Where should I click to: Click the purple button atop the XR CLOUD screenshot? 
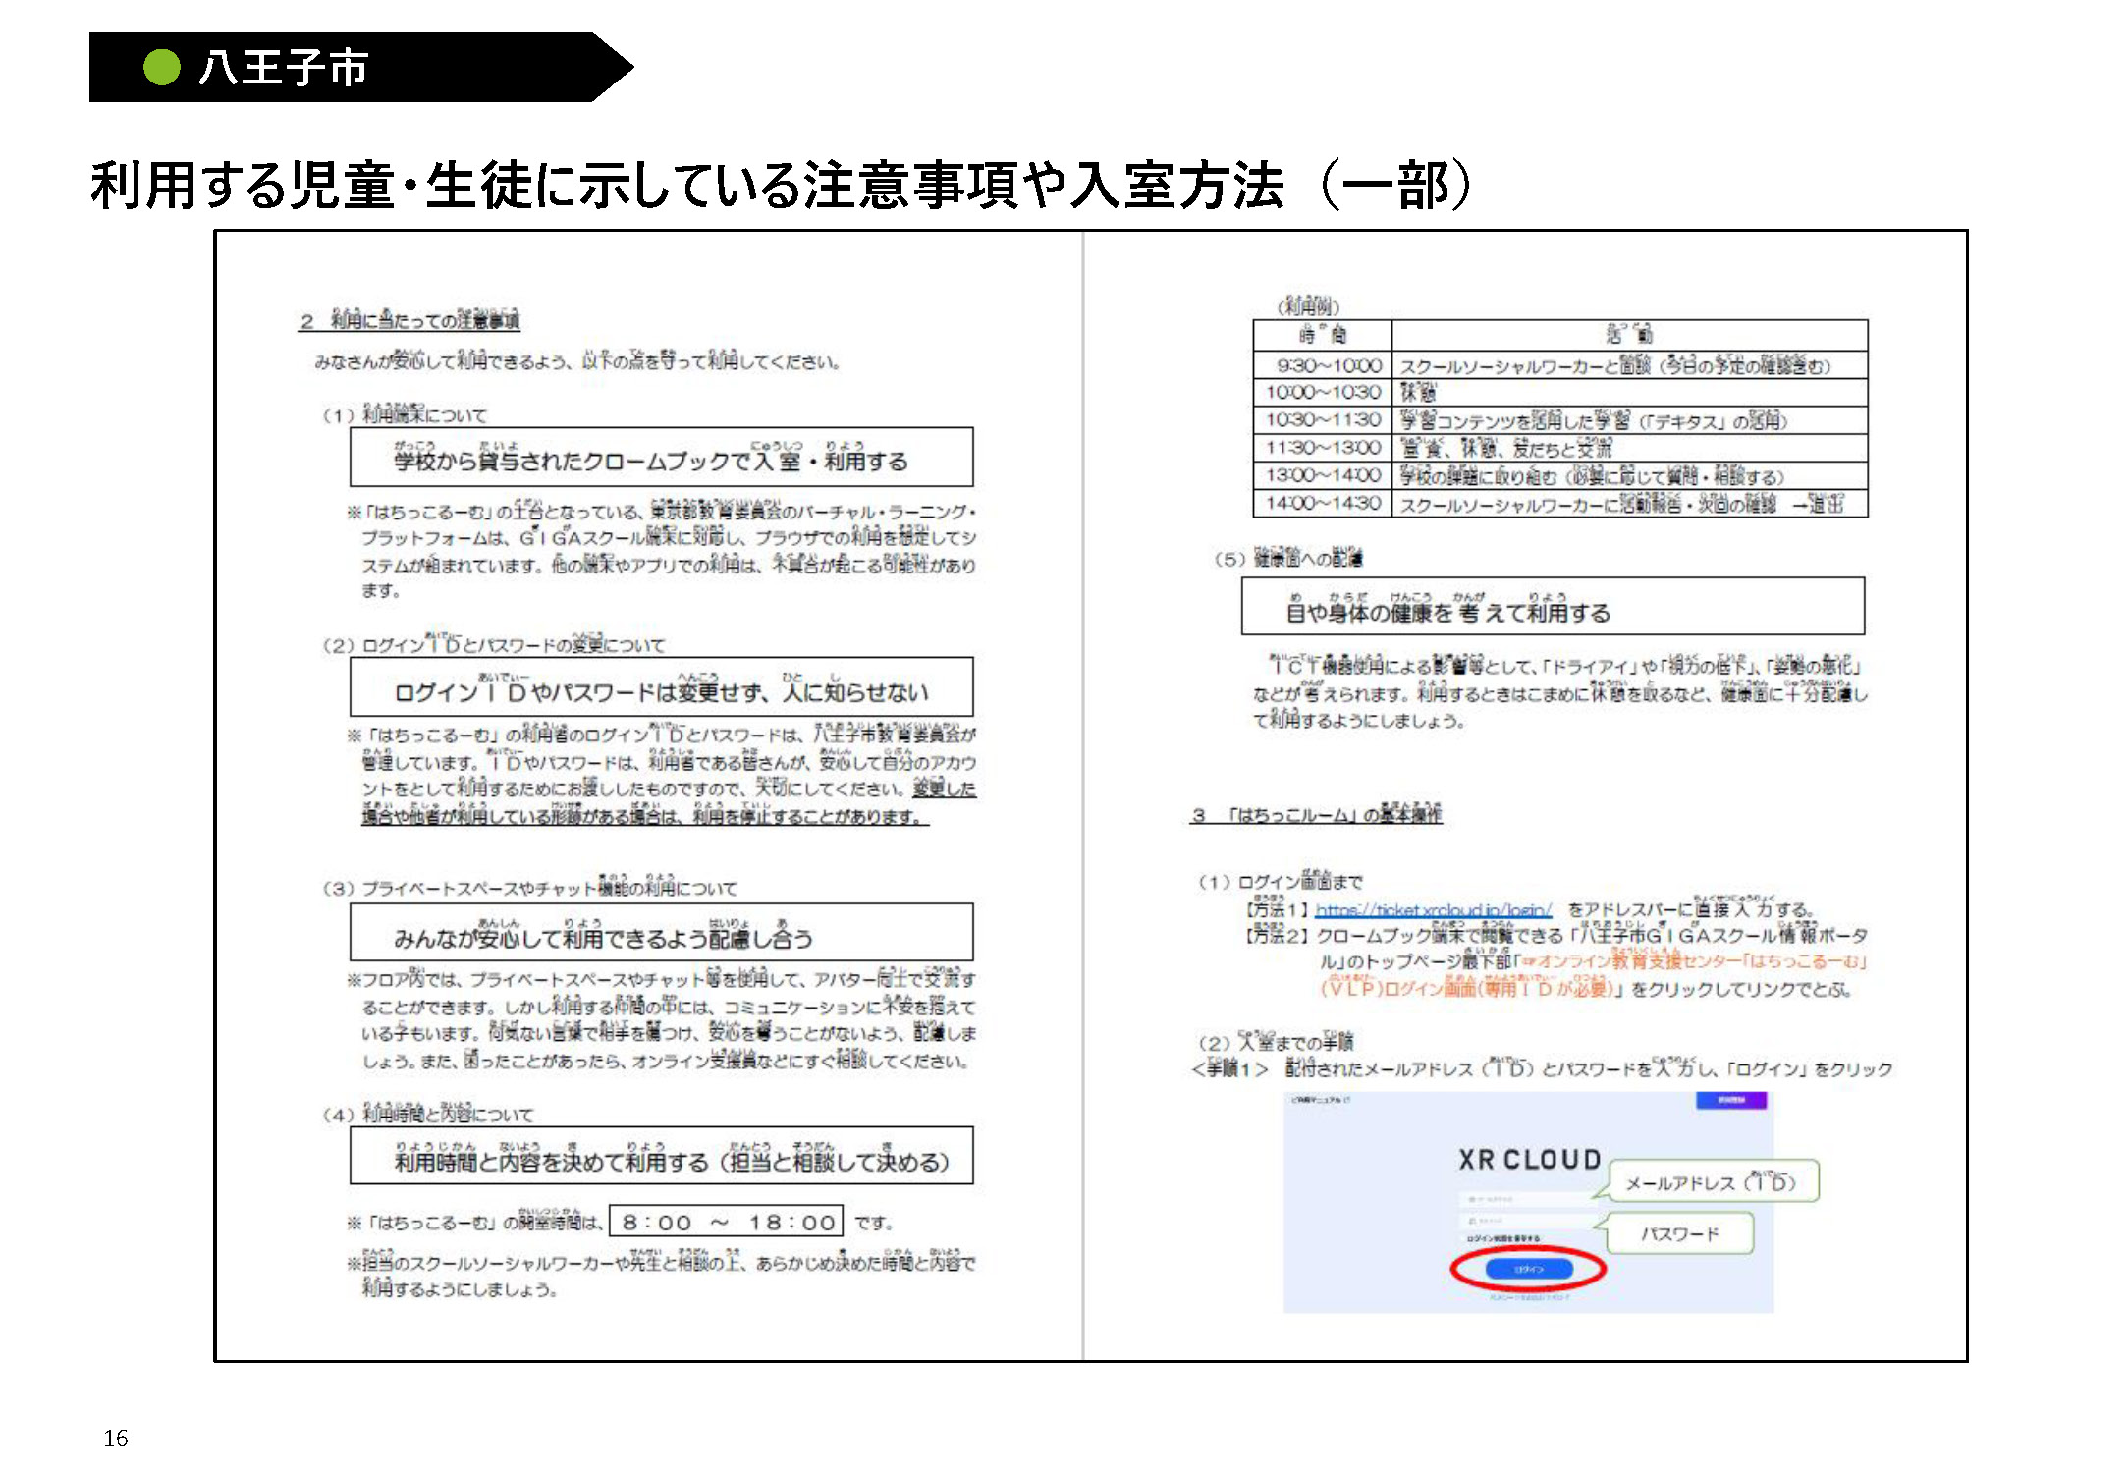(x=1730, y=1100)
